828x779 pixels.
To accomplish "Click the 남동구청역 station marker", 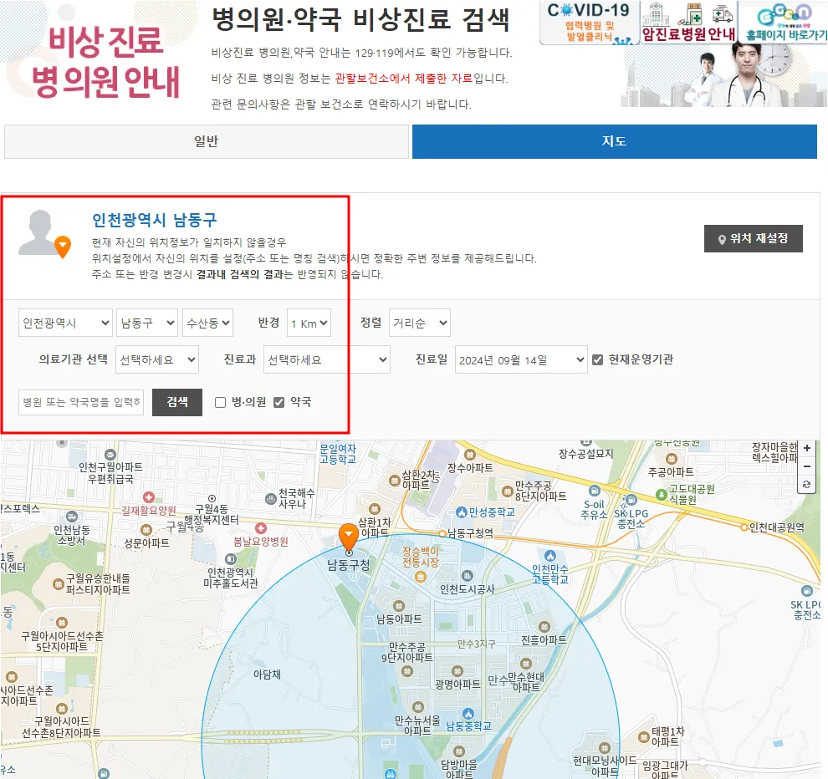I will (442, 533).
